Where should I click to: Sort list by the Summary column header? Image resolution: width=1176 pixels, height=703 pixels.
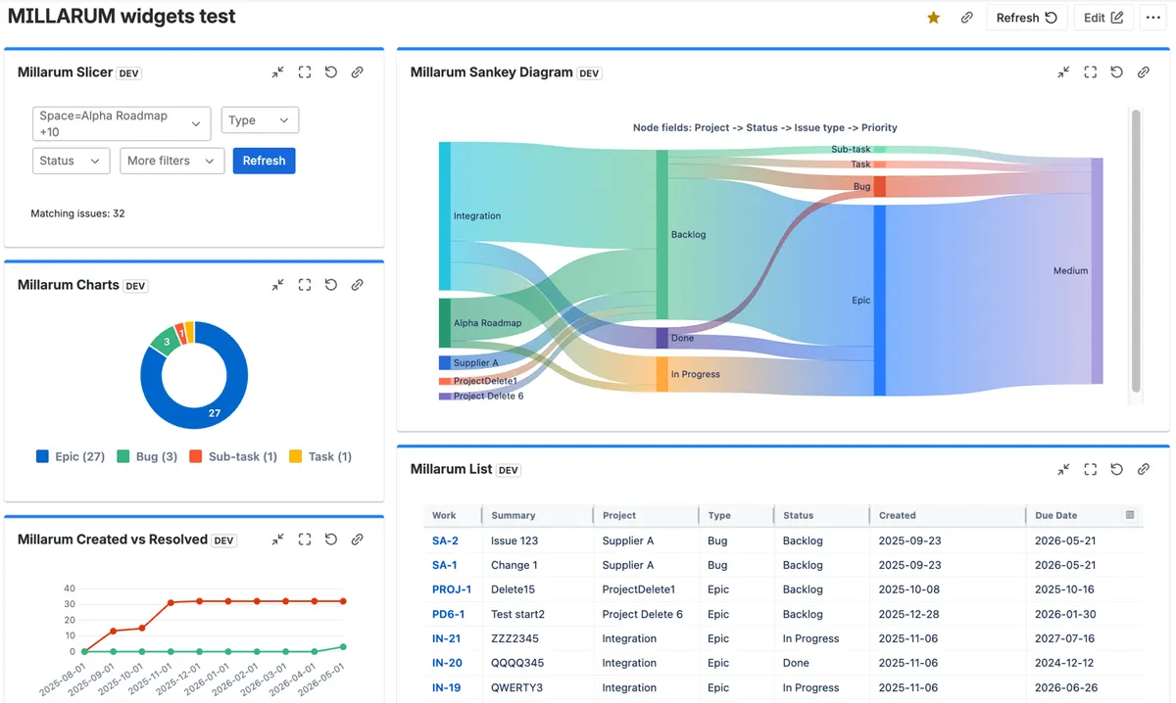tap(514, 515)
